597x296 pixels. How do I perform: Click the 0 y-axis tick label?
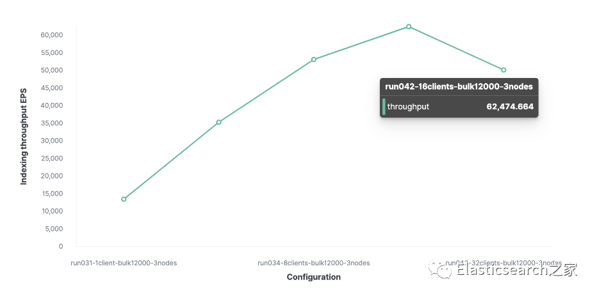click(x=61, y=246)
